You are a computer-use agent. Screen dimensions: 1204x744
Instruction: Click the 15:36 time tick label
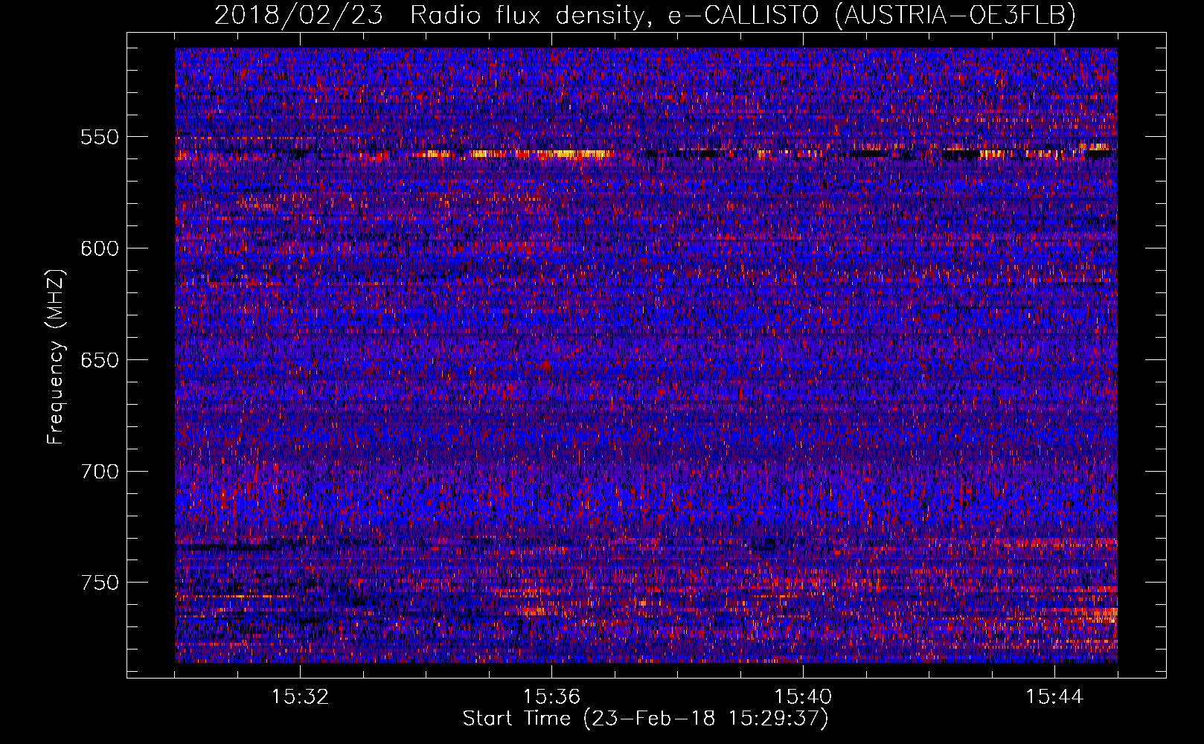[551, 697]
